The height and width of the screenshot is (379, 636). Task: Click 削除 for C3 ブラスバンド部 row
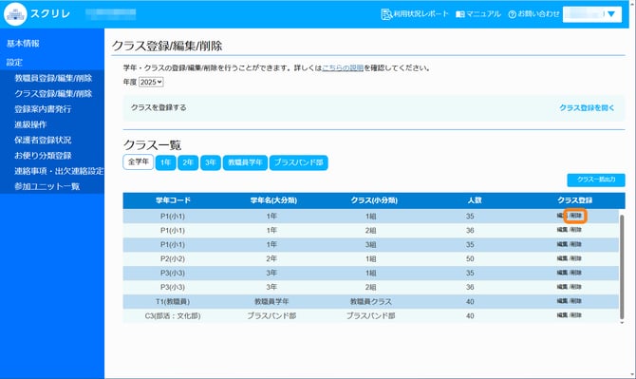[x=576, y=315]
